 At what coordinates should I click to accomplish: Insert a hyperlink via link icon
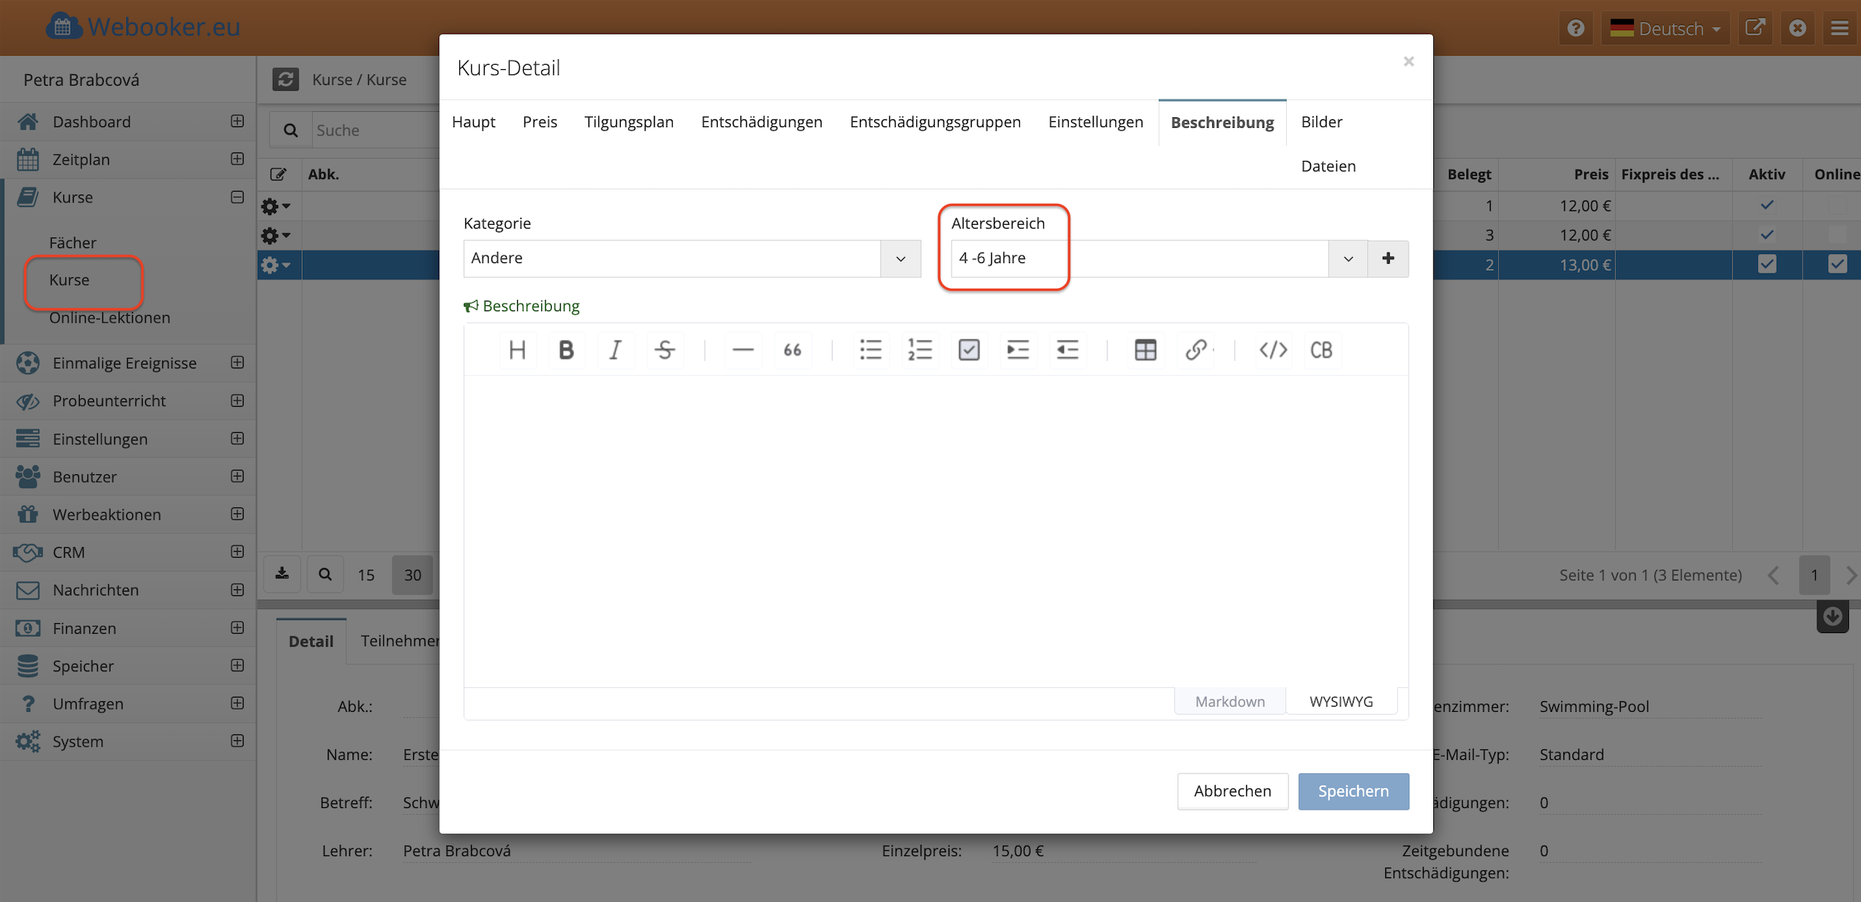(x=1195, y=350)
